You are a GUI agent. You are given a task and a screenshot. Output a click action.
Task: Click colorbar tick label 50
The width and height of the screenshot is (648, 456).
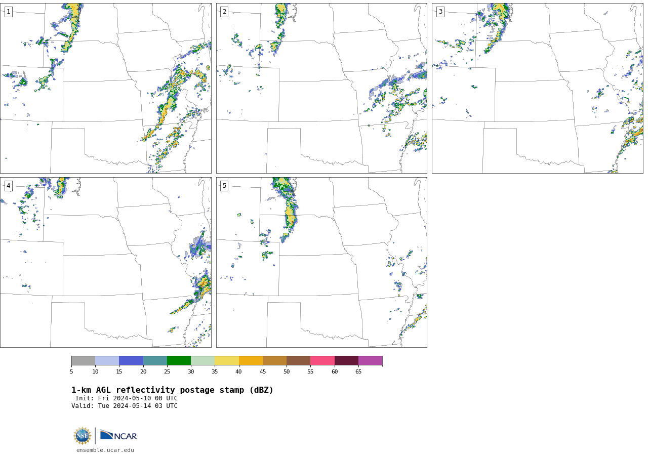click(x=287, y=372)
